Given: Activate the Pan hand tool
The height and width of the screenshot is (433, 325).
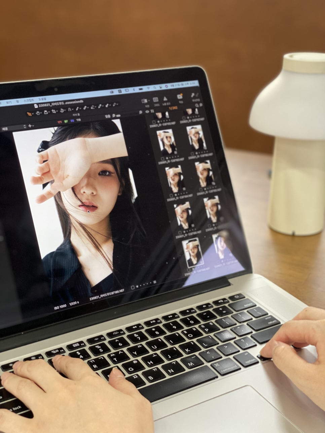Looking at the screenshot, I should coord(38,113).
